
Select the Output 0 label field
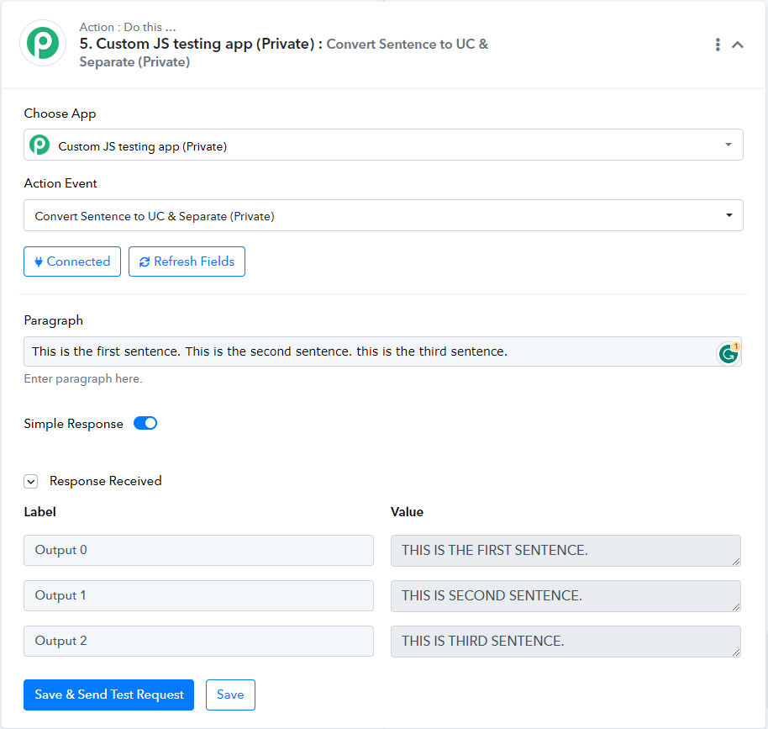tap(198, 550)
